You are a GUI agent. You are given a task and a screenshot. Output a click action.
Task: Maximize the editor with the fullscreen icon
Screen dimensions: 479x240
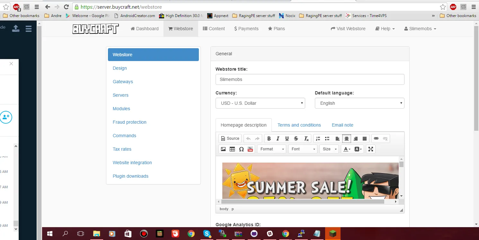(371, 149)
